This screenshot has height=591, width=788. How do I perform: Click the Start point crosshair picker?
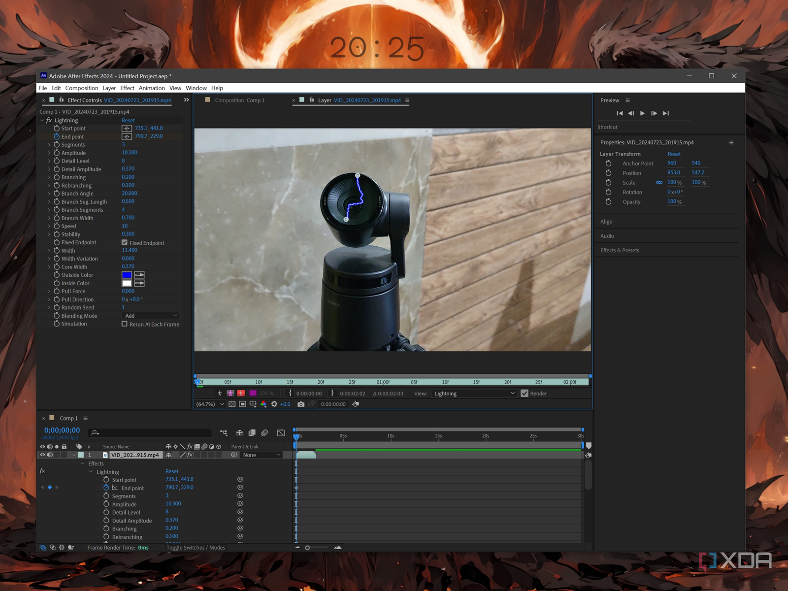tap(127, 128)
